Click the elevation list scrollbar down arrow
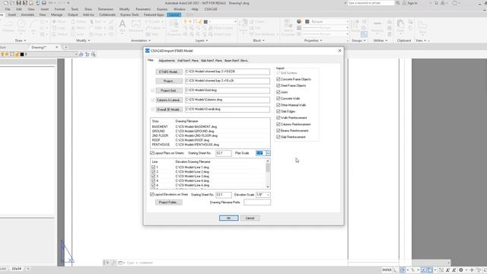 (268, 186)
